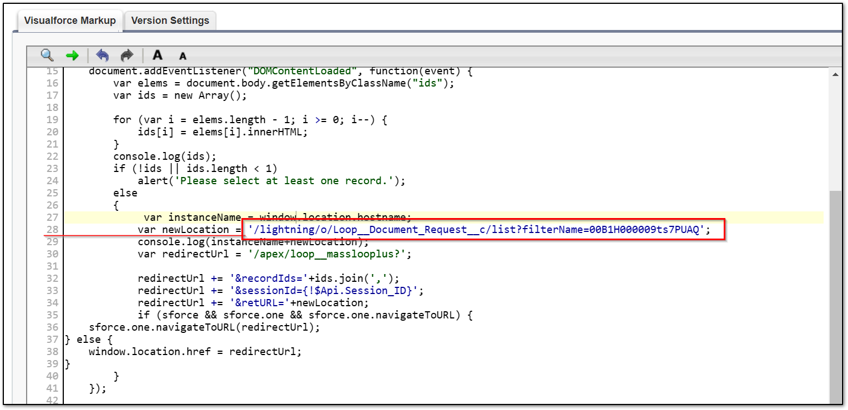Switch to the Version Settings tab

170,21
